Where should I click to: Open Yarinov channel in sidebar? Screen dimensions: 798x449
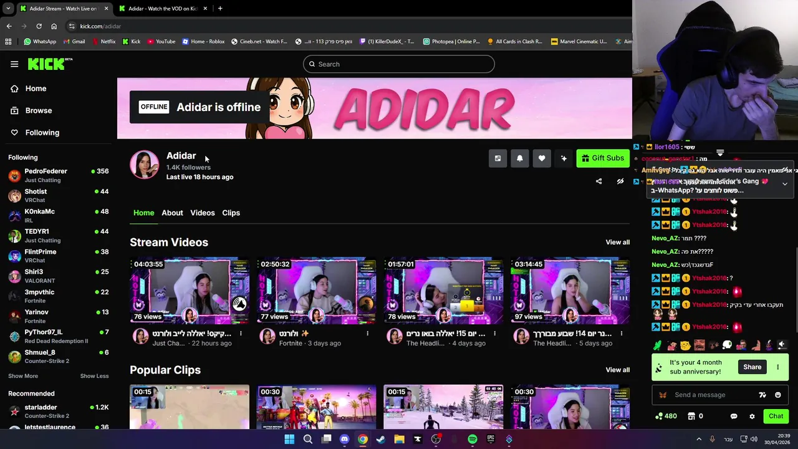click(x=59, y=316)
